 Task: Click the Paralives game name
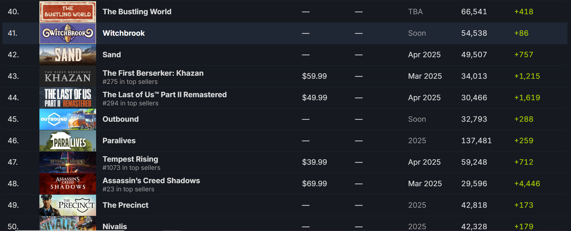119,140
